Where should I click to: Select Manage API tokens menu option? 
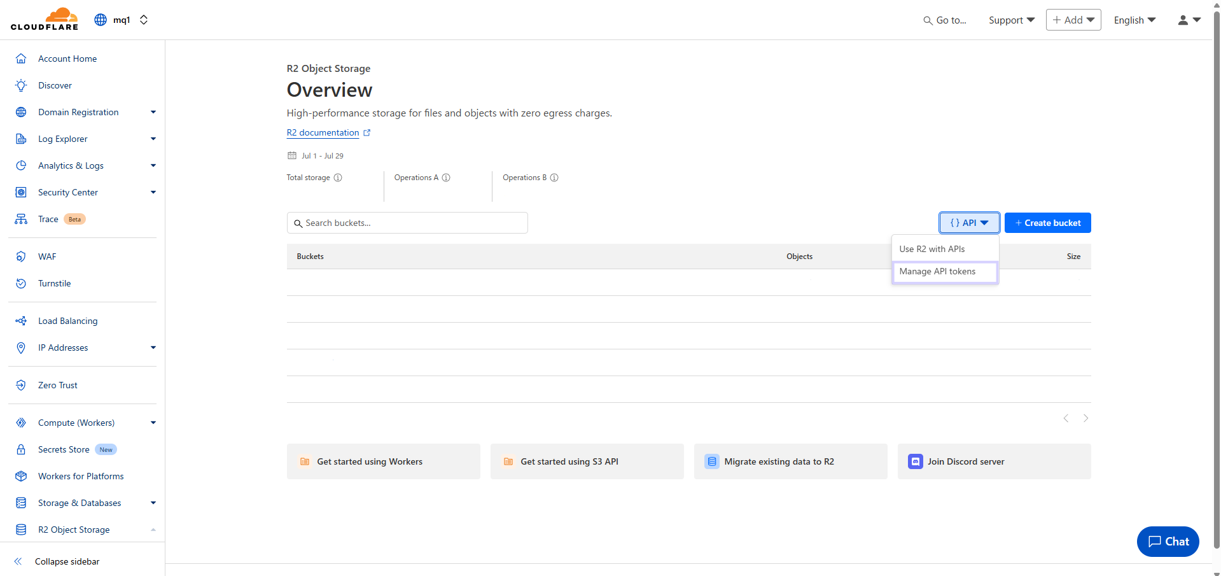coord(945,272)
